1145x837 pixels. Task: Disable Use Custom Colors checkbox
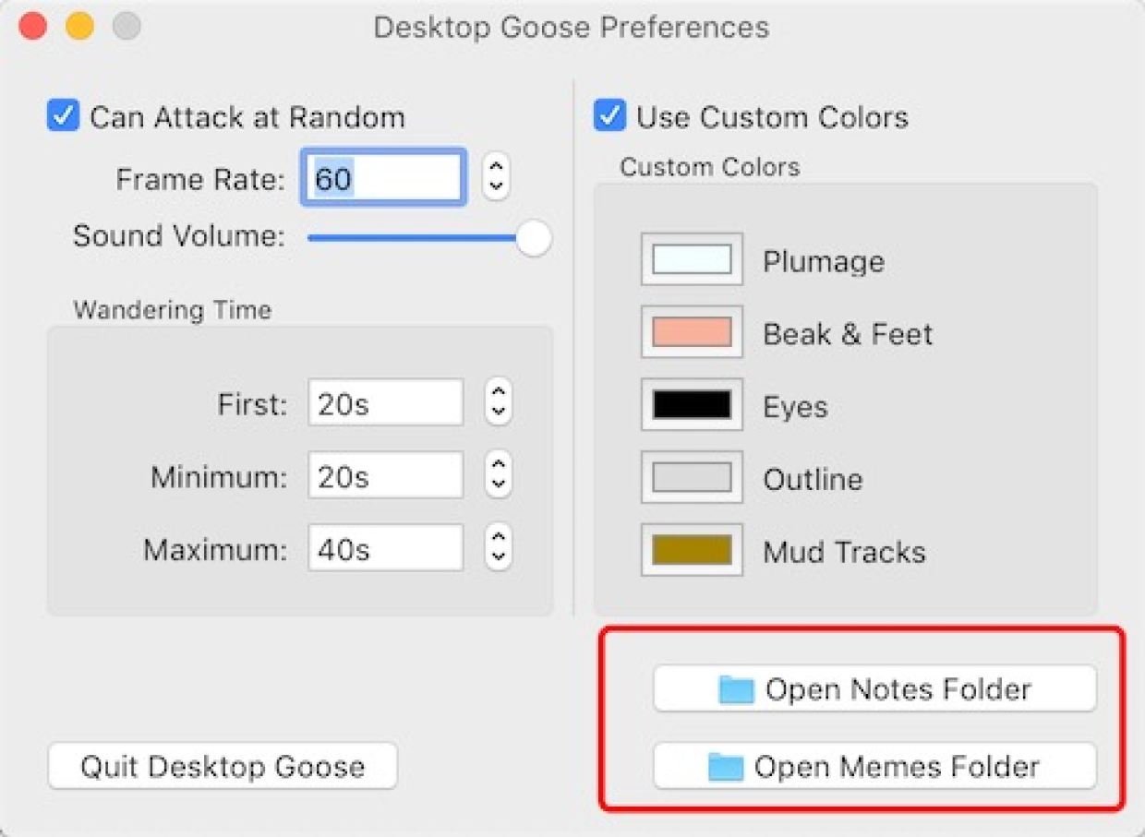click(x=609, y=117)
